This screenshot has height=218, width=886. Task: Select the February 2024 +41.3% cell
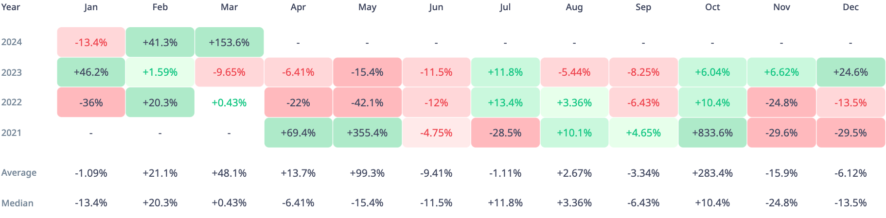click(160, 42)
